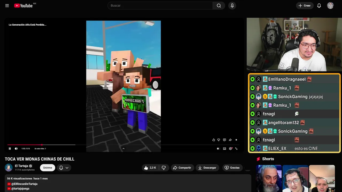Screen dimensions: 342x192
Task: Click the overlay title 'La Generación Alfa Está Perdida...'
Action: pyautogui.click(x=28, y=25)
